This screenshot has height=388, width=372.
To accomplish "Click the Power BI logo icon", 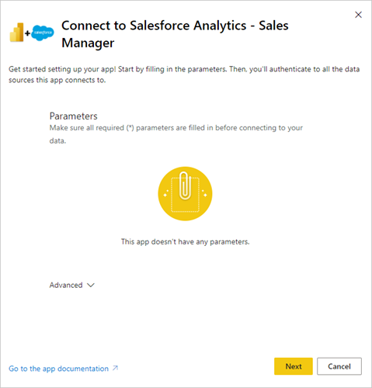I will pos(17,33).
